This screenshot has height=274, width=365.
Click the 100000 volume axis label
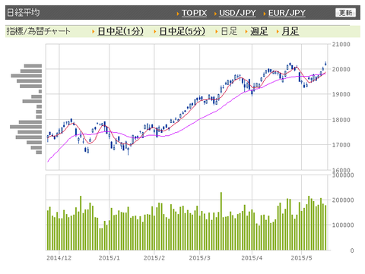pyautogui.click(x=343, y=225)
